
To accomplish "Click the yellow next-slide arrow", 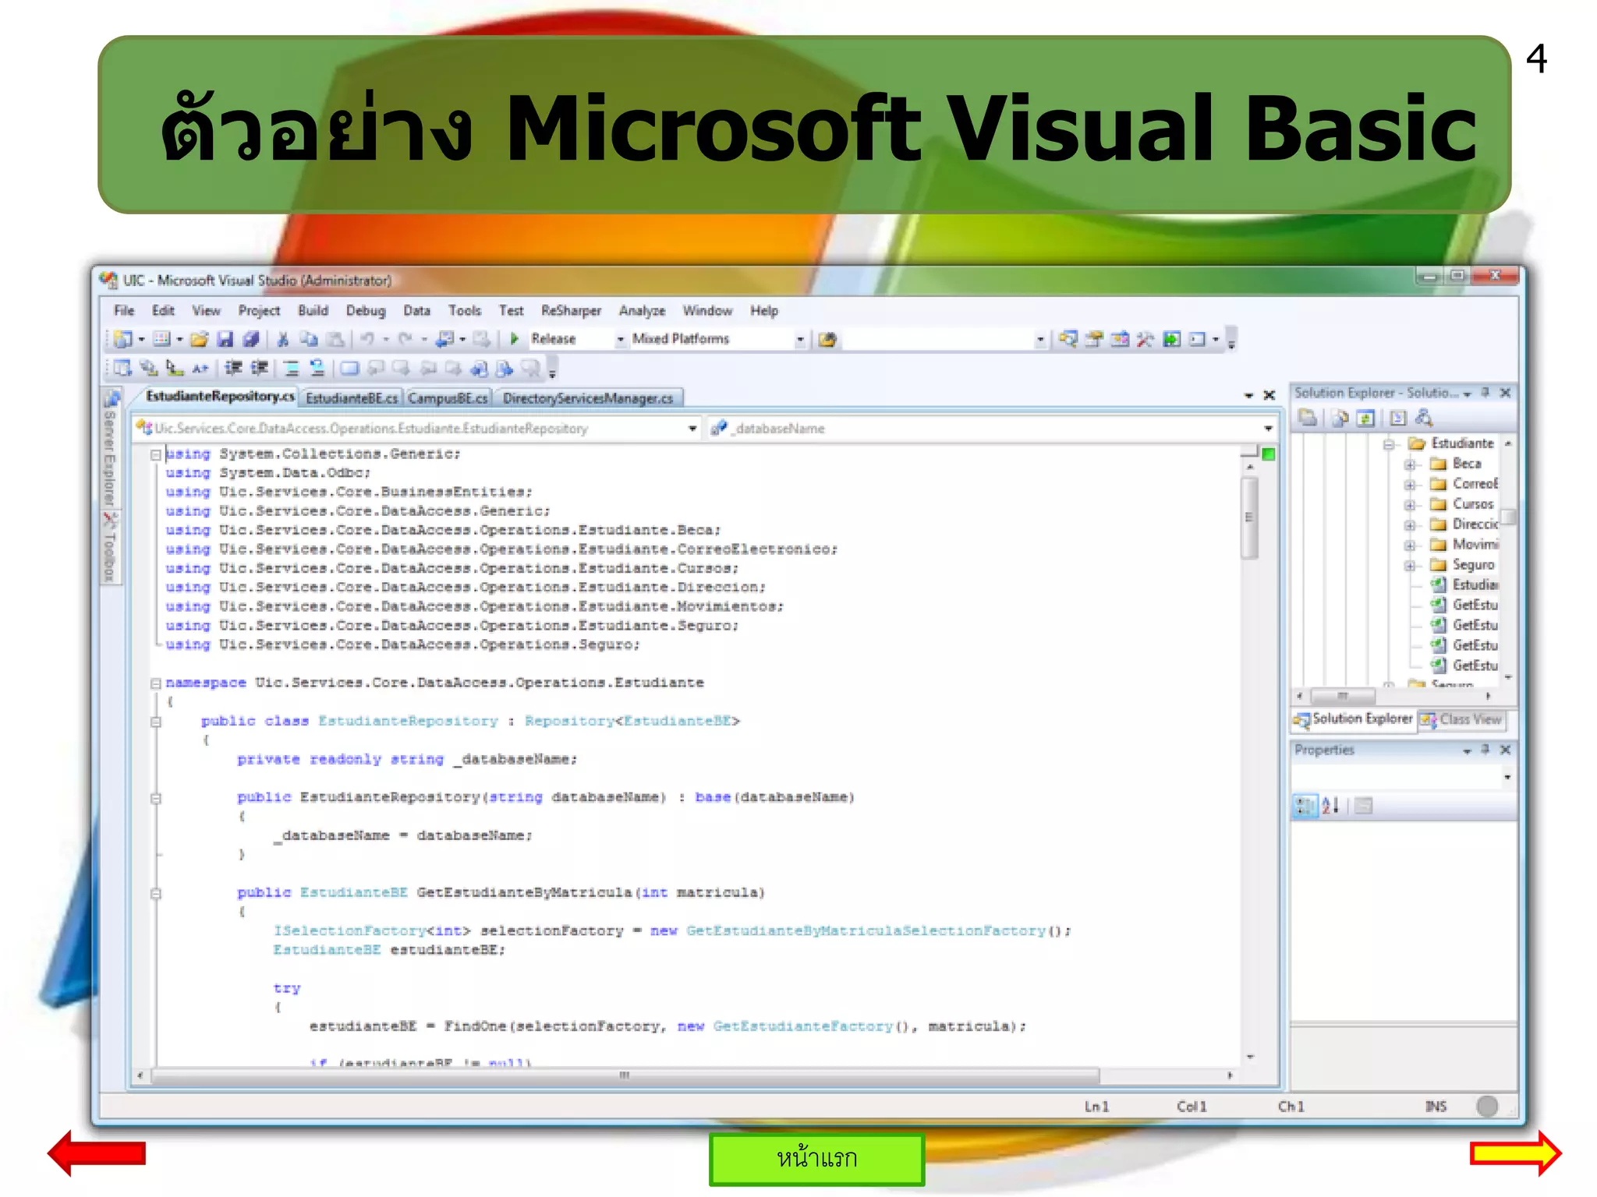I will point(1515,1153).
